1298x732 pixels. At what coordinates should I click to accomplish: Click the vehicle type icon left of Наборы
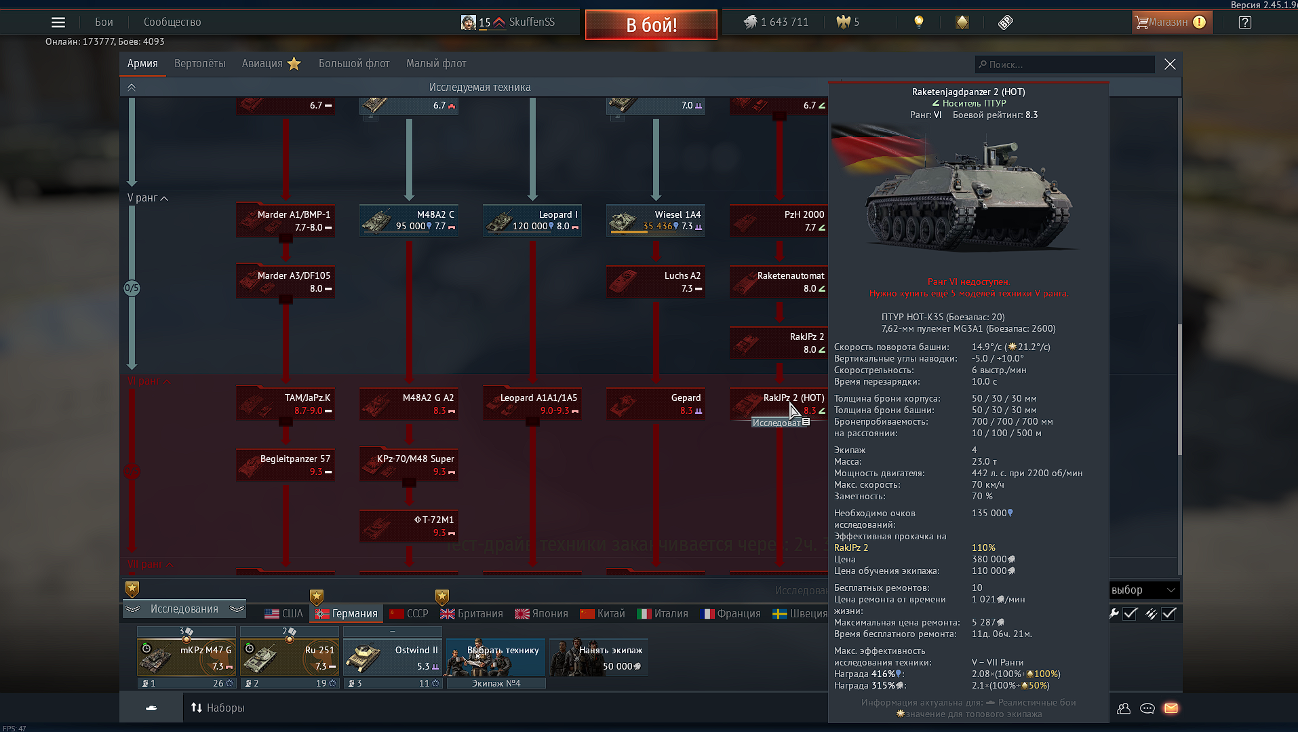[151, 708]
